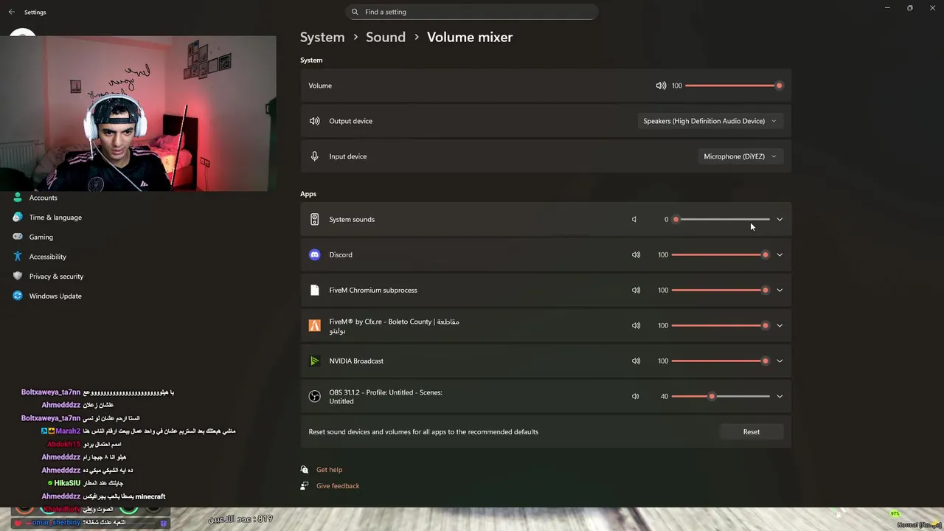
Task: Click the search magnifier icon
Action: pyautogui.click(x=355, y=12)
